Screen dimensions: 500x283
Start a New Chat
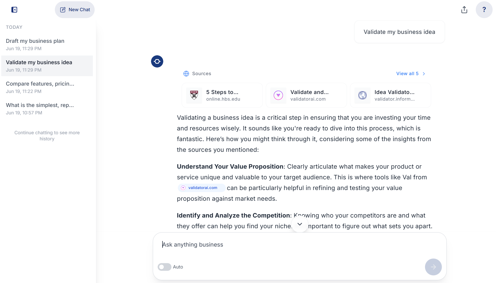[75, 10]
